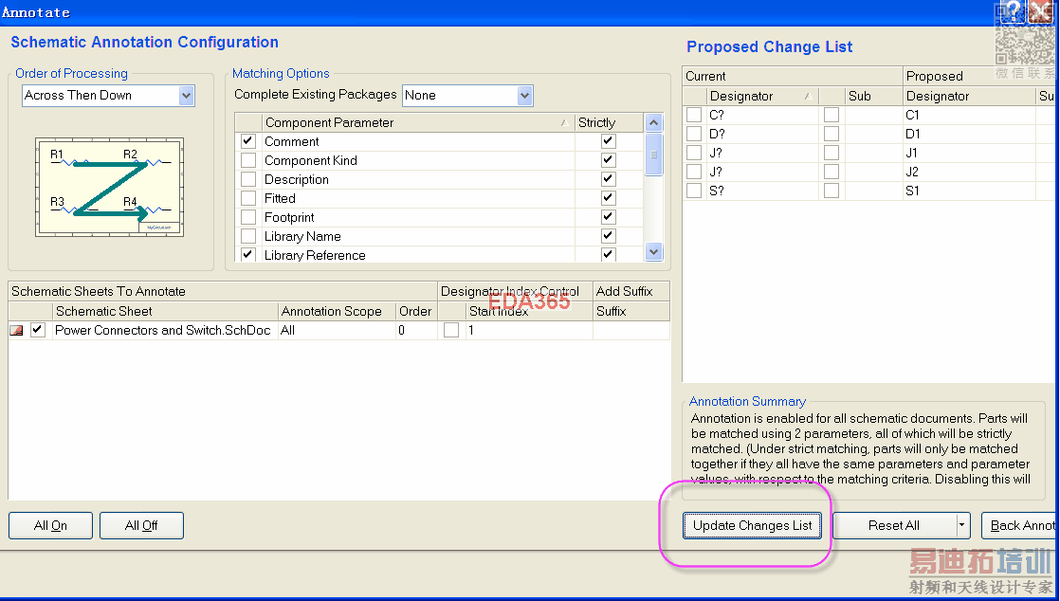This screenshot has height=601, width=1060.
Task: Select proposed designator J2
Action: 912,172
